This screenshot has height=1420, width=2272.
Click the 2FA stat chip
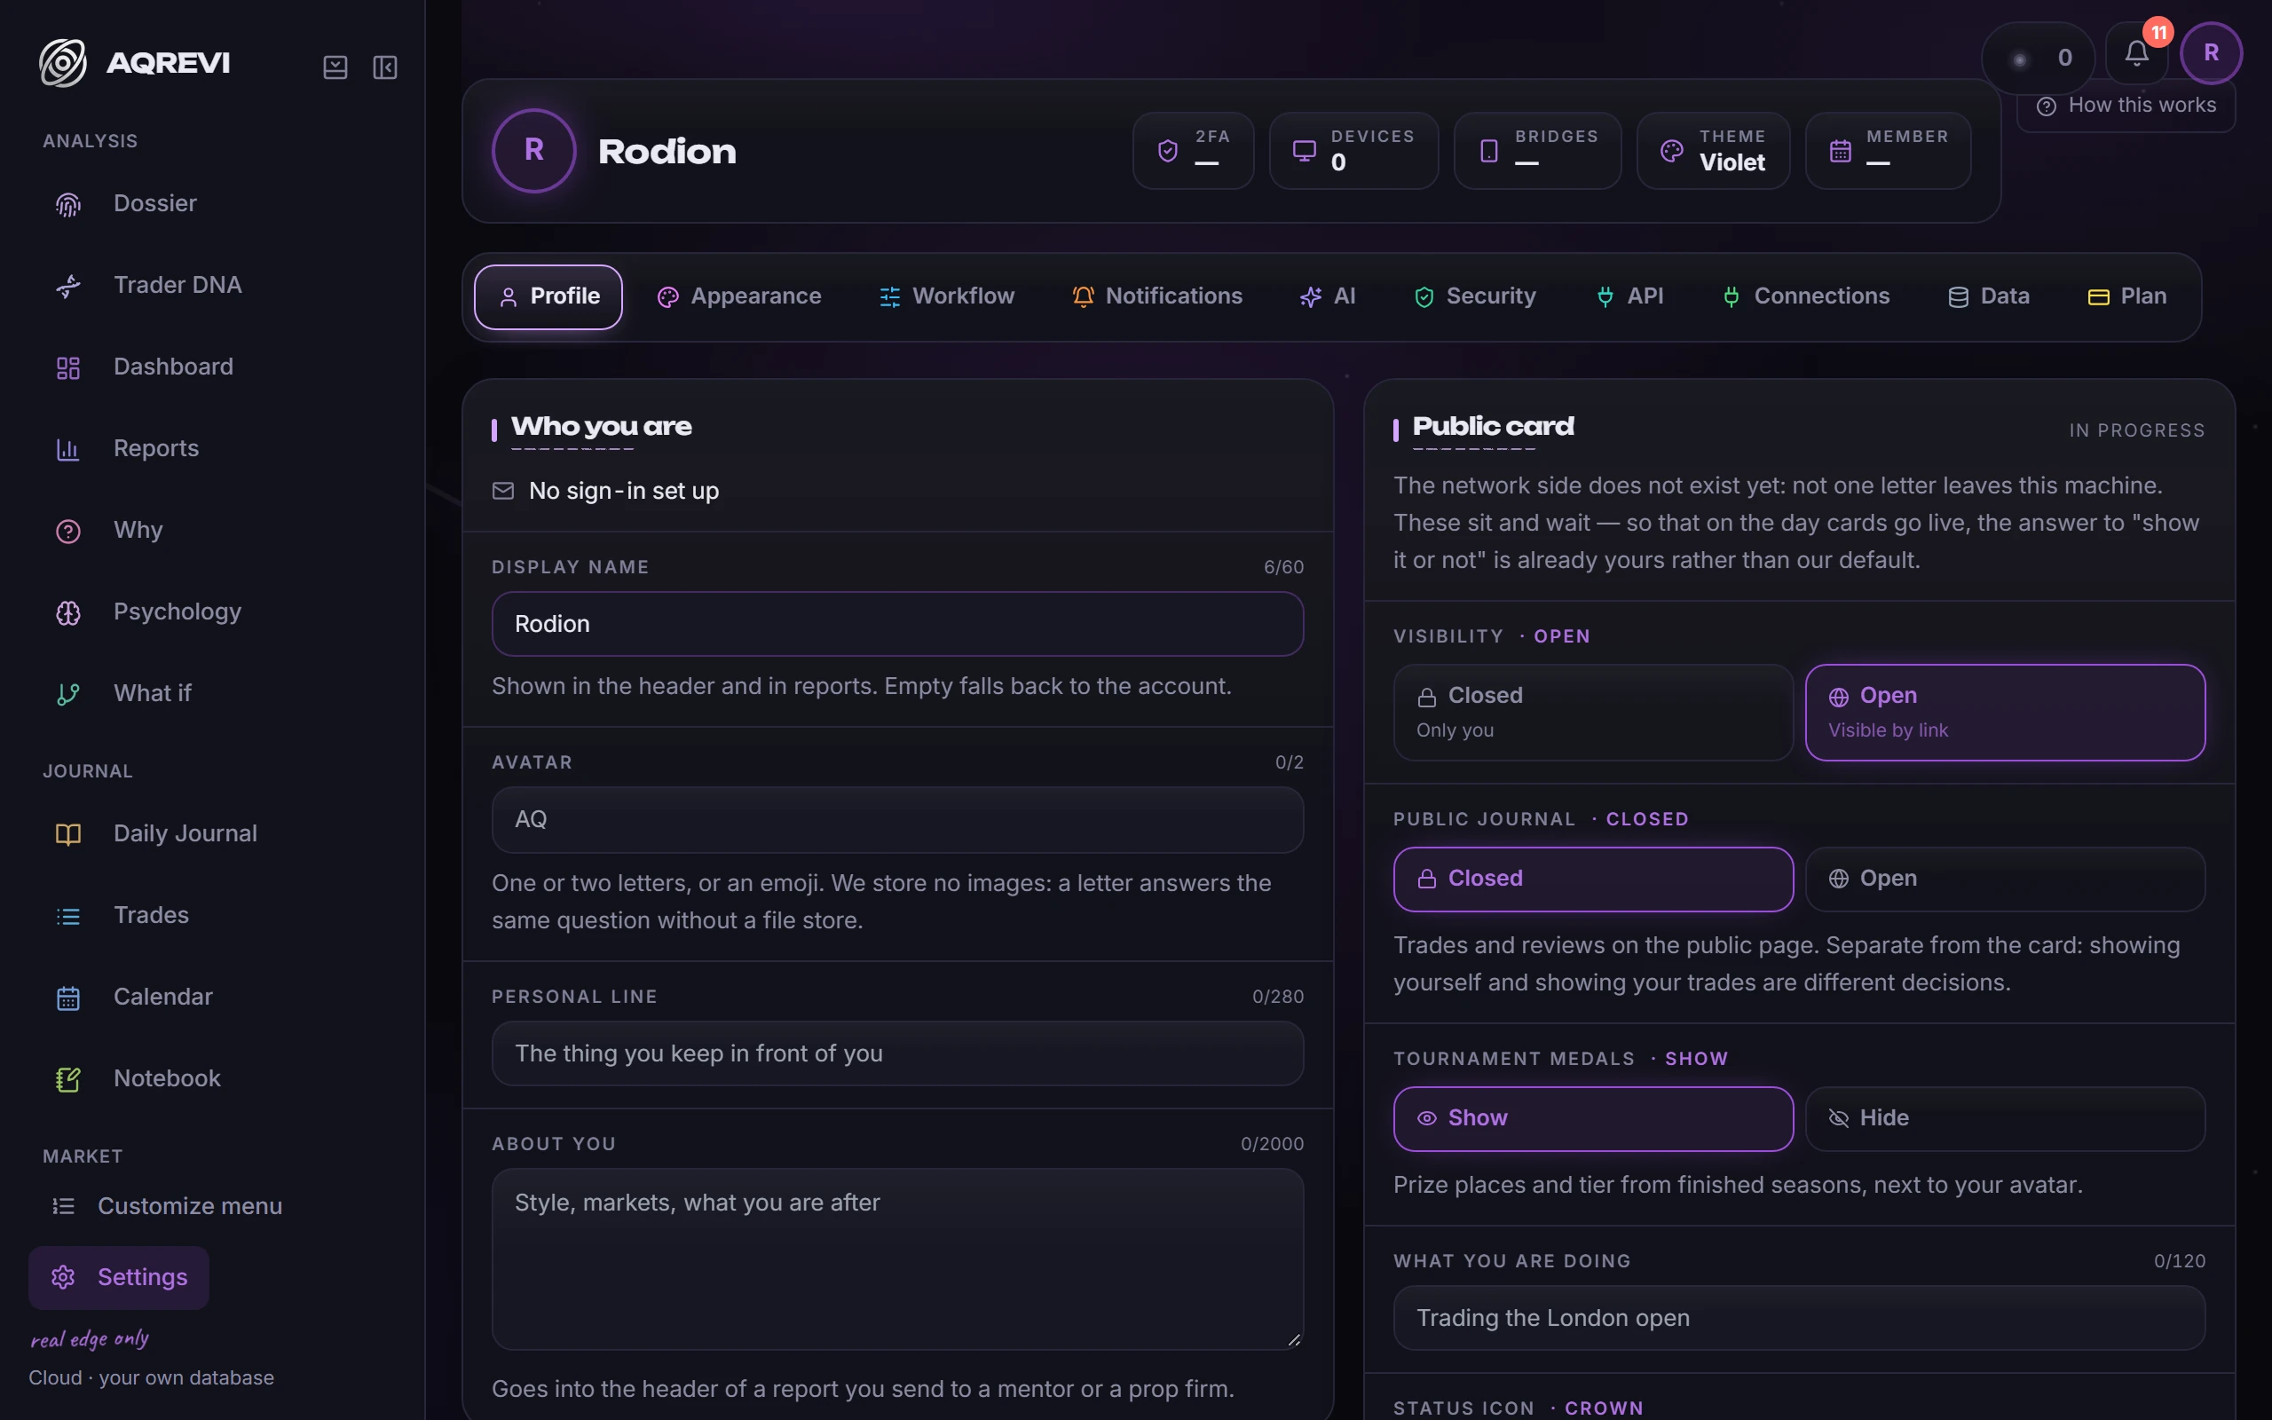1194,151
